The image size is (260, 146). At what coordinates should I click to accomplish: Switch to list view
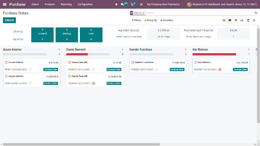pos(224,20)
